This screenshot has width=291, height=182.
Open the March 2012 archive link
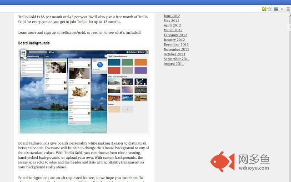[x=173, y=30]
